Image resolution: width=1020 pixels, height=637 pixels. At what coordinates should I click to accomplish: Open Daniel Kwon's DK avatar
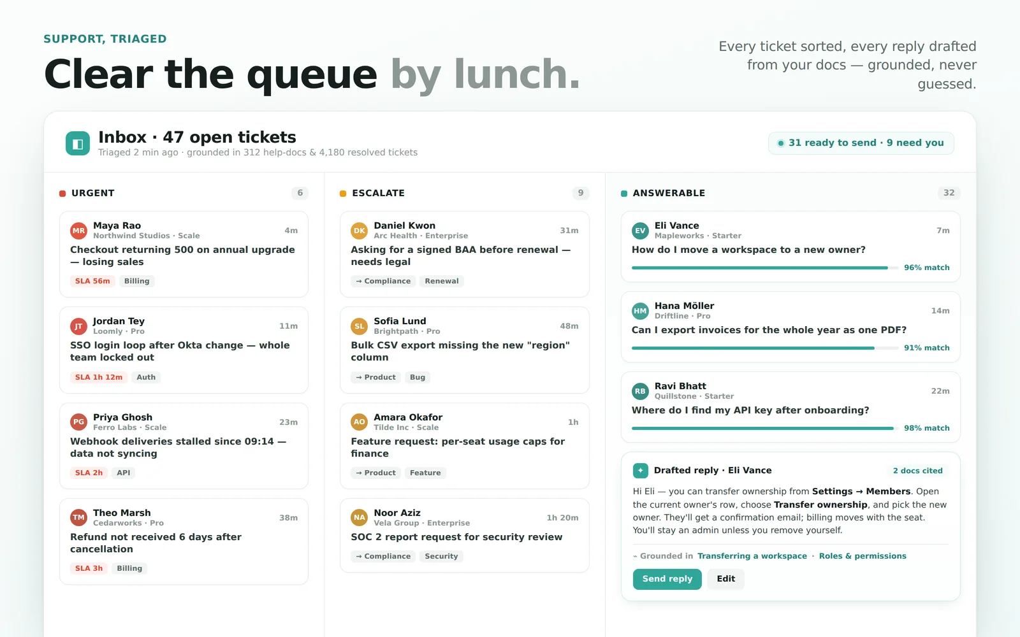click(x=360, y=231)
